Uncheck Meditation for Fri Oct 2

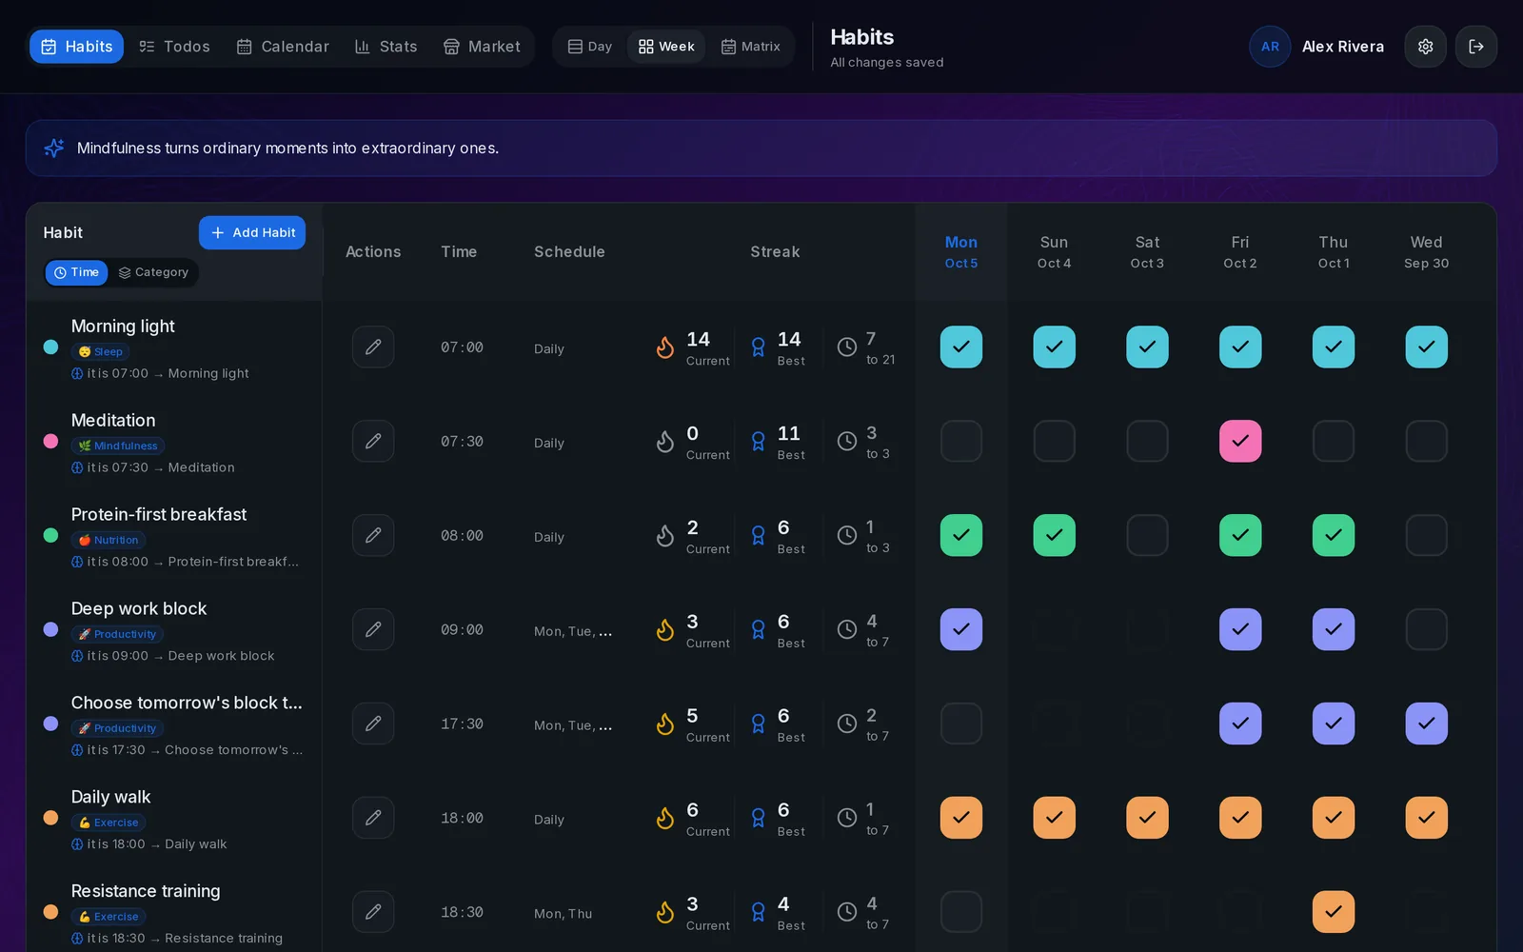1240,441
